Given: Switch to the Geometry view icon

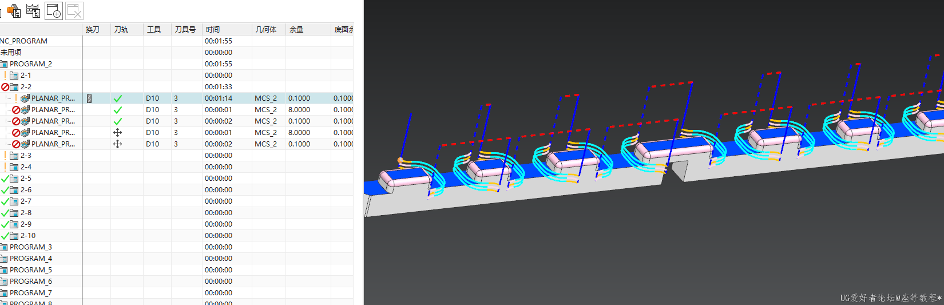Looking at the screenshot, I should tap(14, 10).
